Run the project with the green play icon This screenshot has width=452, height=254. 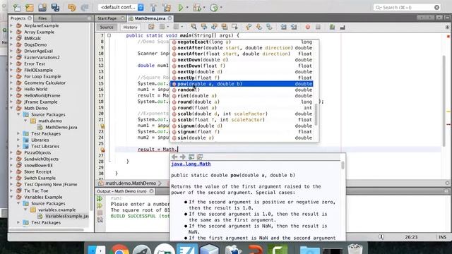point(181,8)
